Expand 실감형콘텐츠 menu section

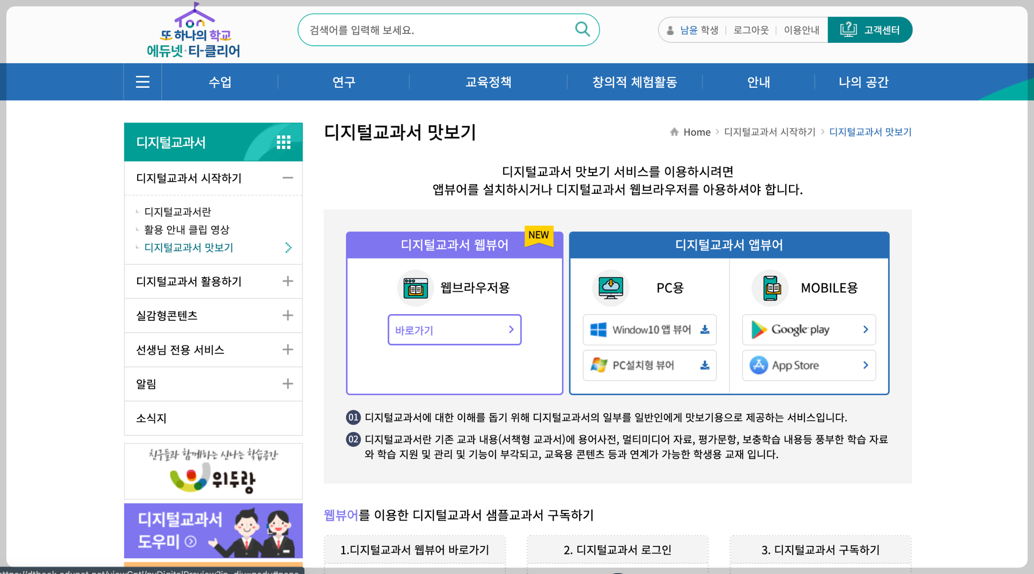[288, 315]
